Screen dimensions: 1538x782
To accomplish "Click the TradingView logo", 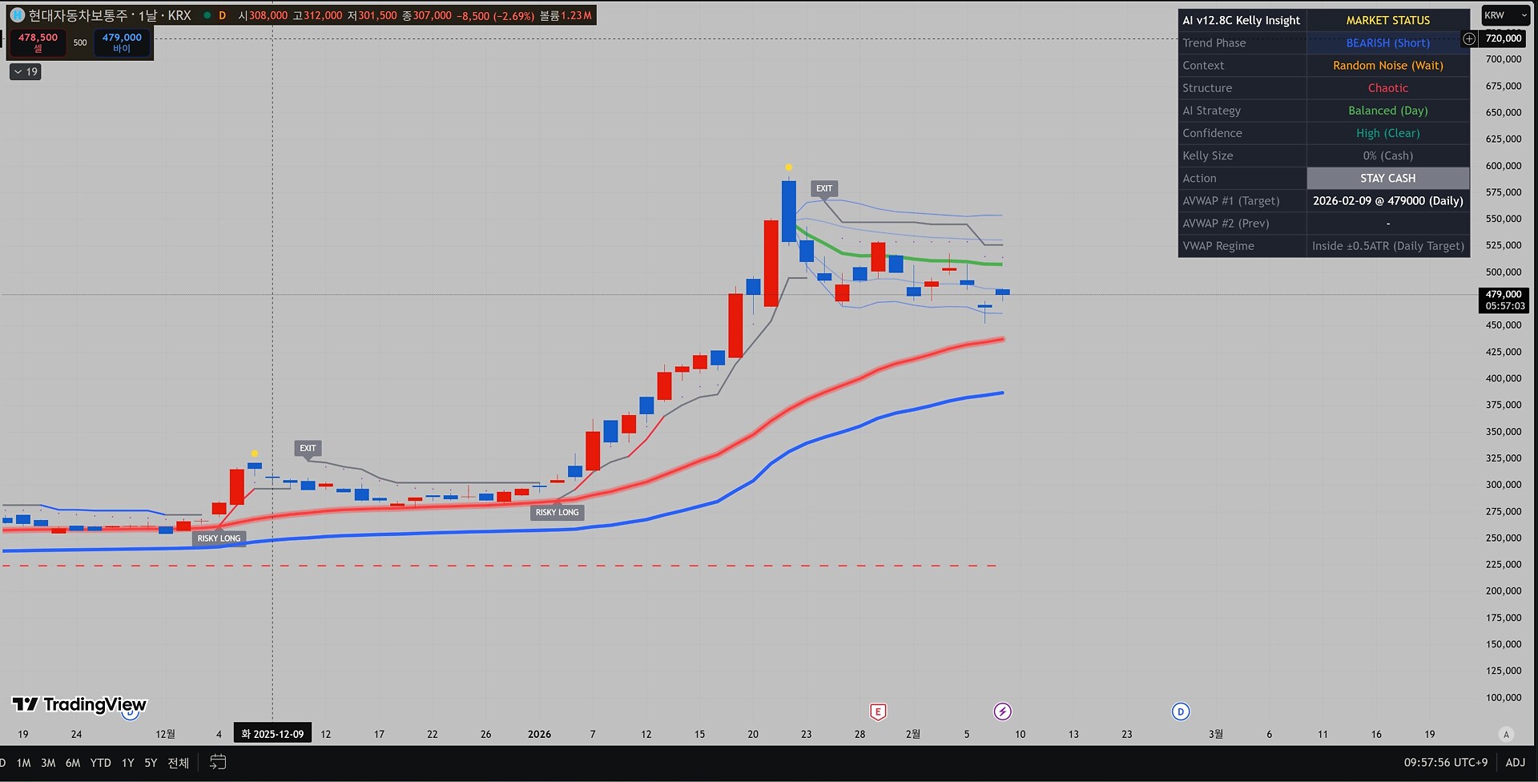I will pyautogui.click(x=79, y=704).
